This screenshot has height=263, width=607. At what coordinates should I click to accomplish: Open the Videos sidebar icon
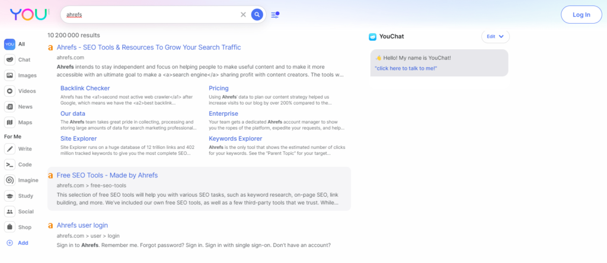coord(10,91)
